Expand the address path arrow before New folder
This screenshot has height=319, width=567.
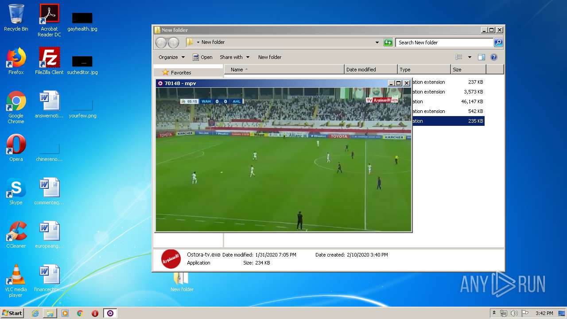(198, 43)
